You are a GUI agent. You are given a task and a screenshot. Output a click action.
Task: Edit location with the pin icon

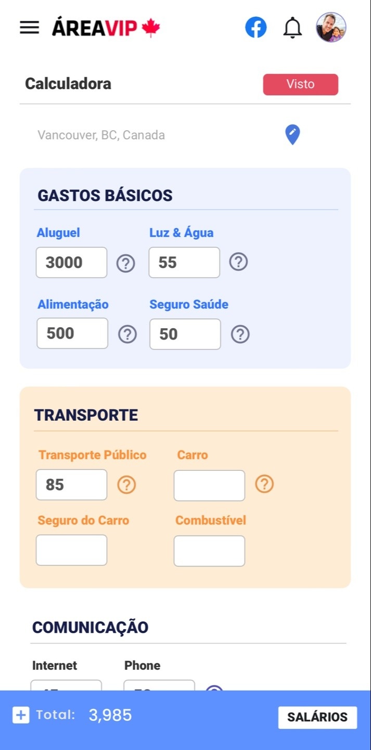tap(292, 135)
